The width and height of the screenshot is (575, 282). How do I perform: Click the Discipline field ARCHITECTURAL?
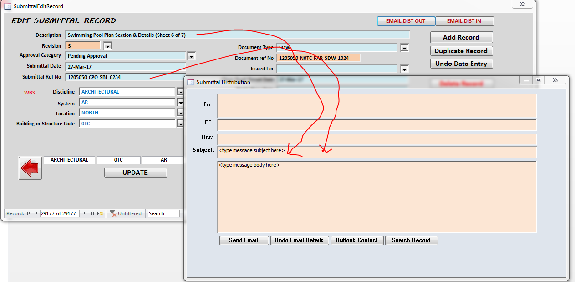127,92
